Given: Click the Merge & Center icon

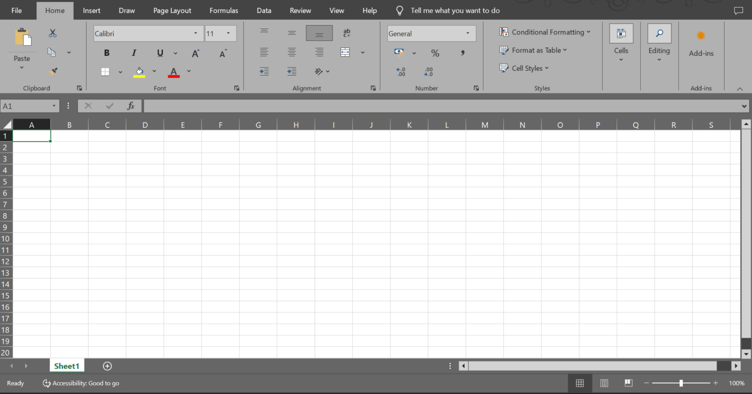Looking at the screenshot, I should tap(345, 52).
